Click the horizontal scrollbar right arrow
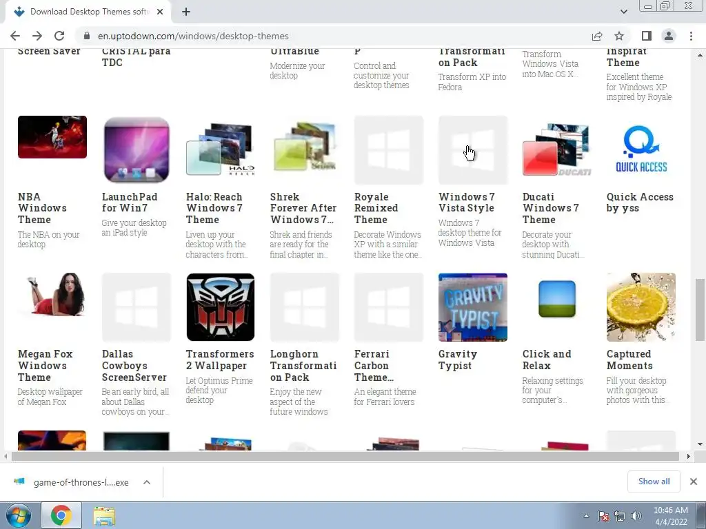The width and height of the screenshot is (706, 529). tap(688, 456)
